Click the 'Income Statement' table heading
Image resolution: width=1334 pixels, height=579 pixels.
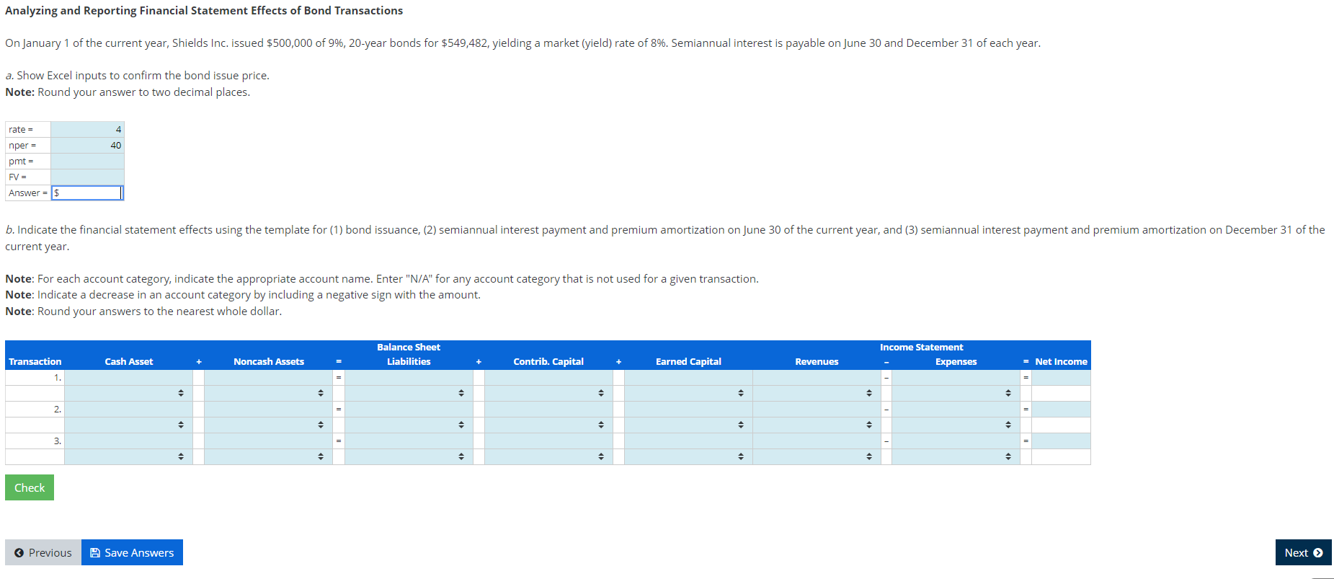pos(921,347)
